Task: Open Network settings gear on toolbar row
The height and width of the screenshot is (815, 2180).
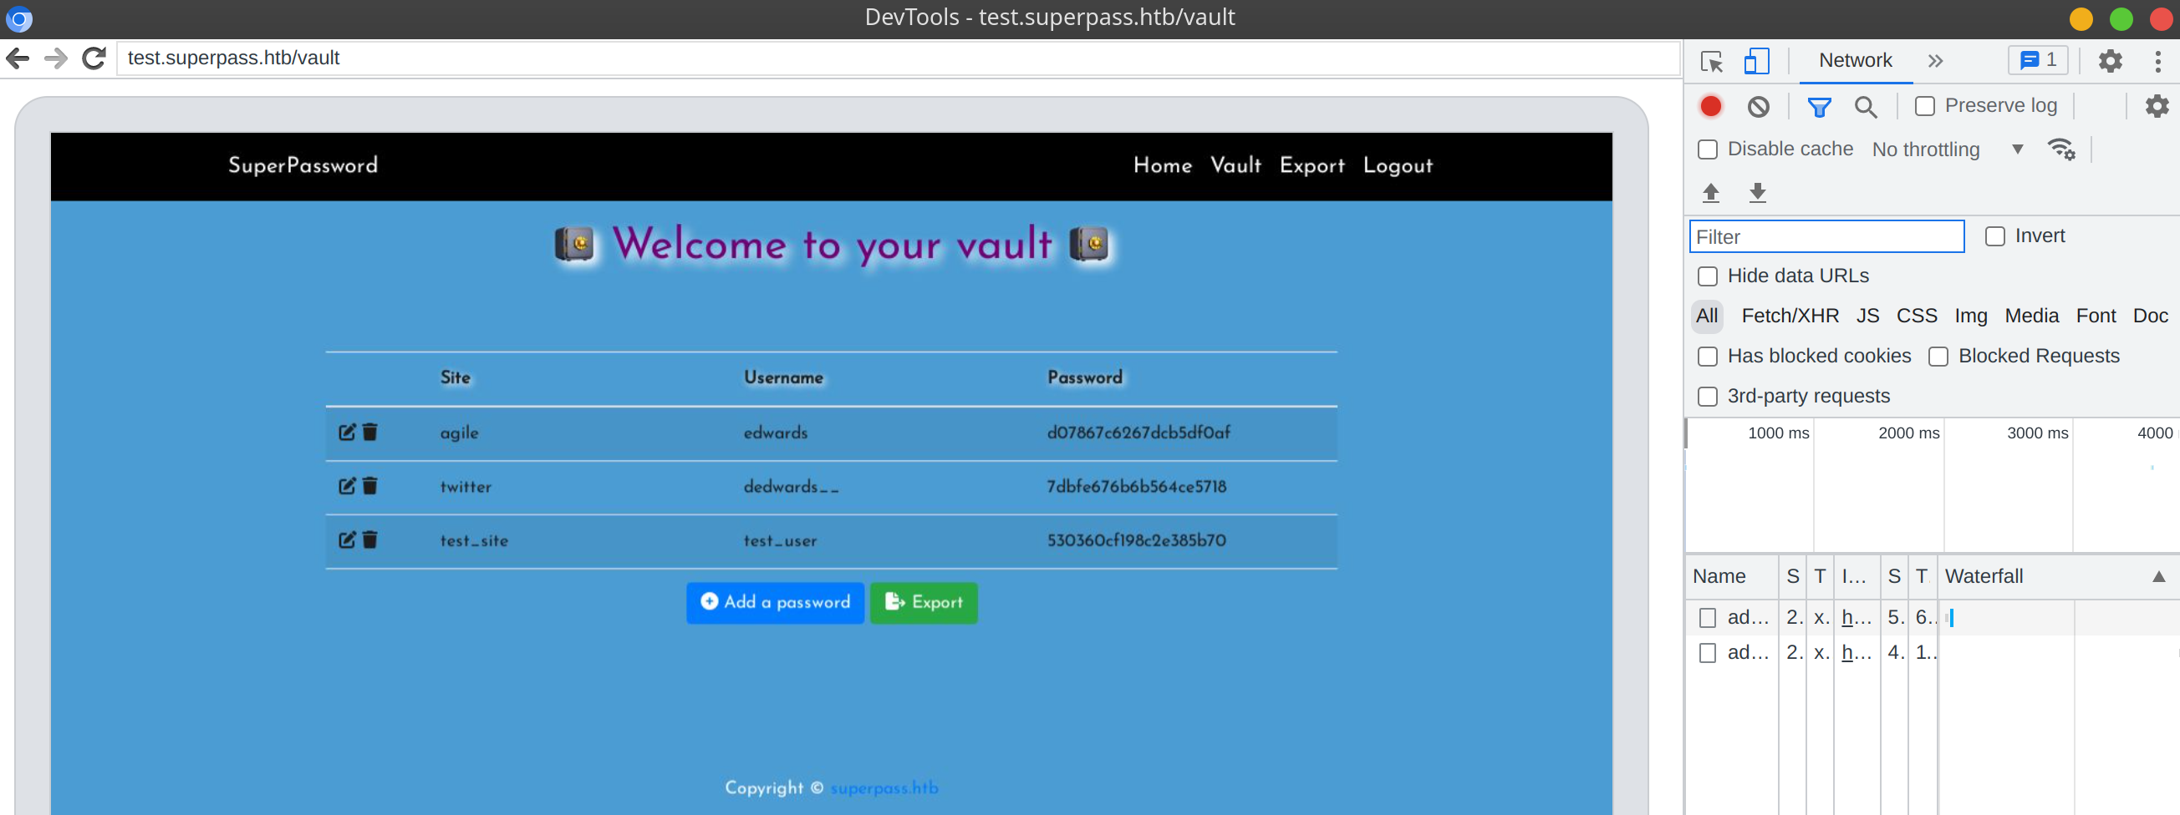Action: coord(2157,106)
